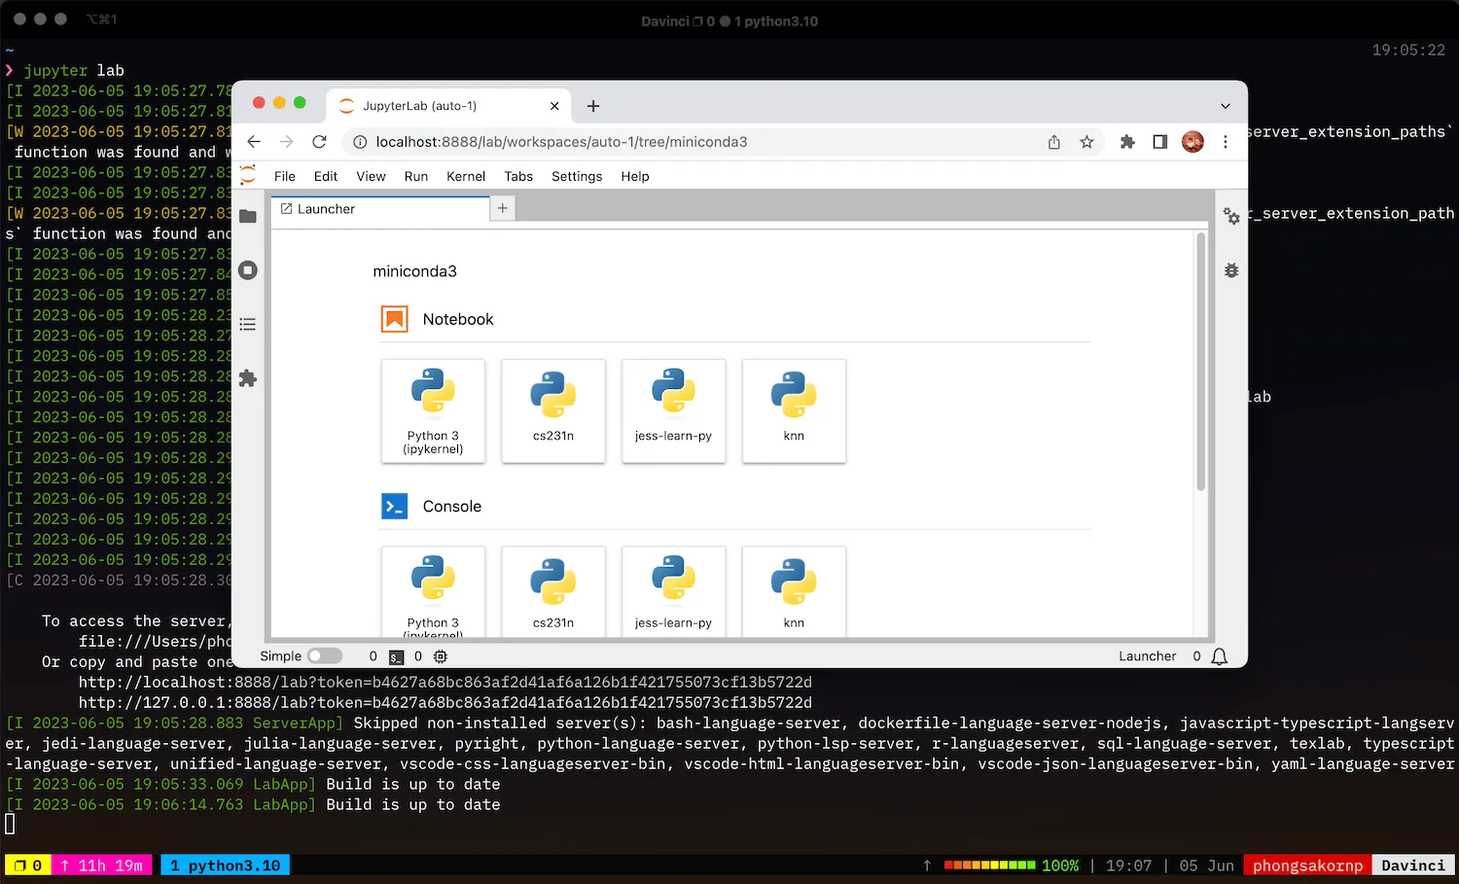Open the Settings menu
Screen dimensions: 1459x884
click(577, 176)
